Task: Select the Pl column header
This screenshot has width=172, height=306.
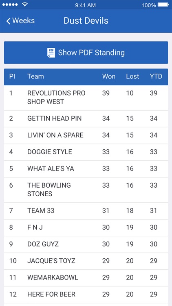Action: coord(12,76)
